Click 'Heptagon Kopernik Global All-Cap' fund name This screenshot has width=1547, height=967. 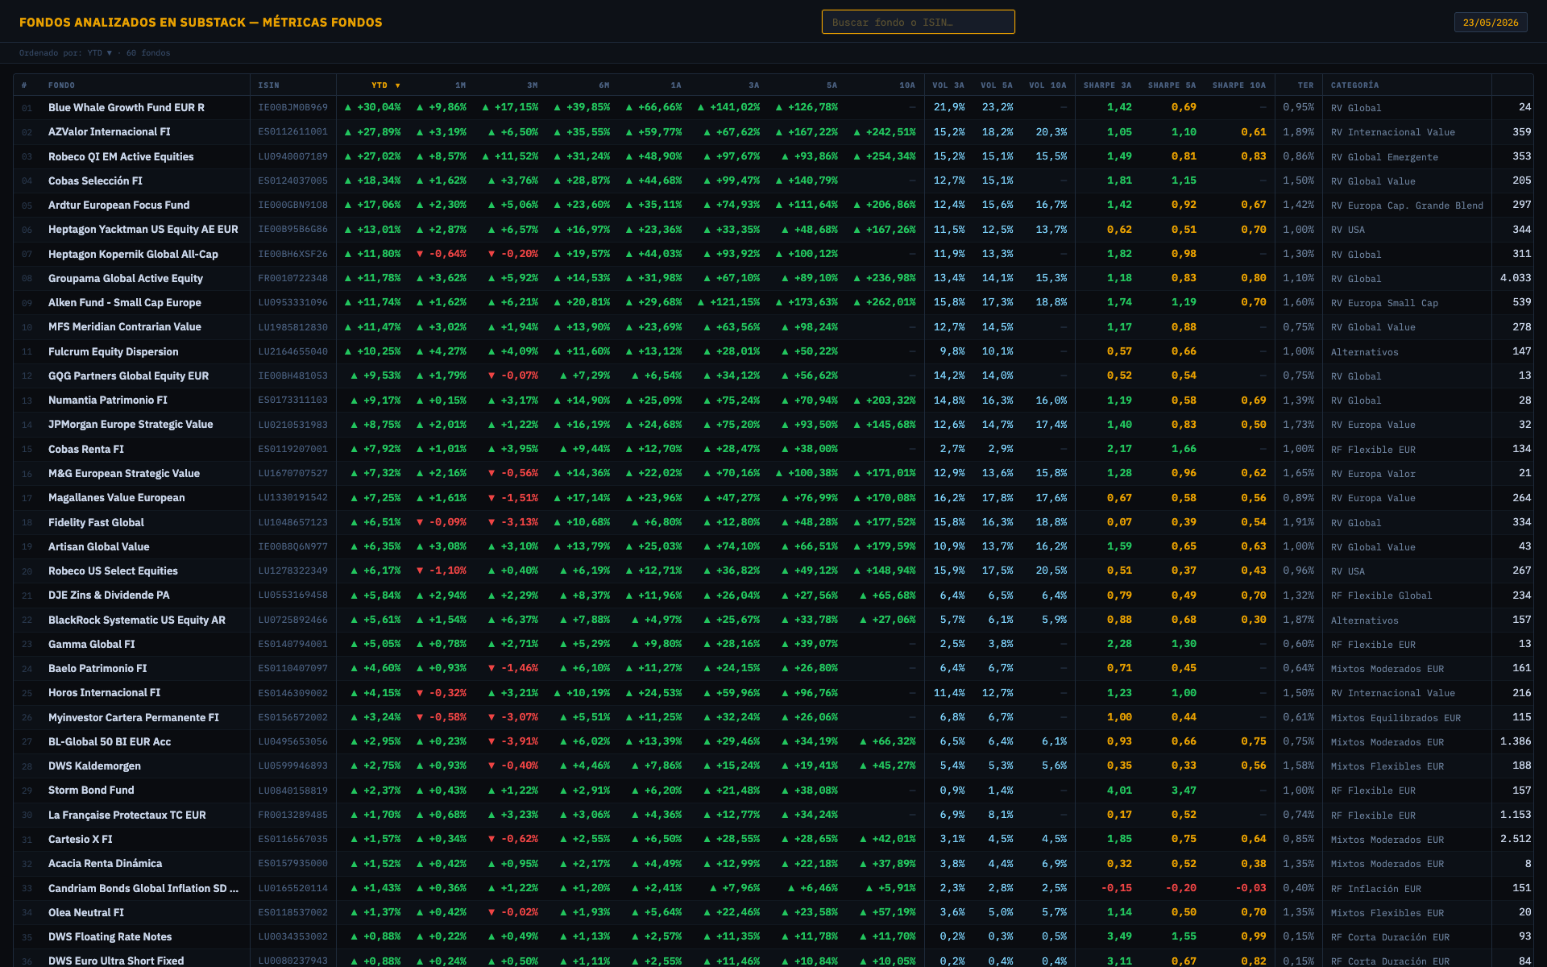[133, 254]
